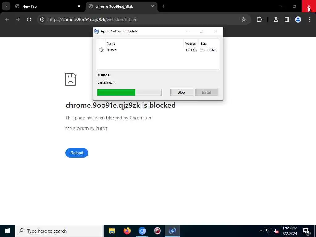The width and height of the screenshot is (316, 237).
Task: Click version 12.13.2 cell
Action: coord(191,50)
